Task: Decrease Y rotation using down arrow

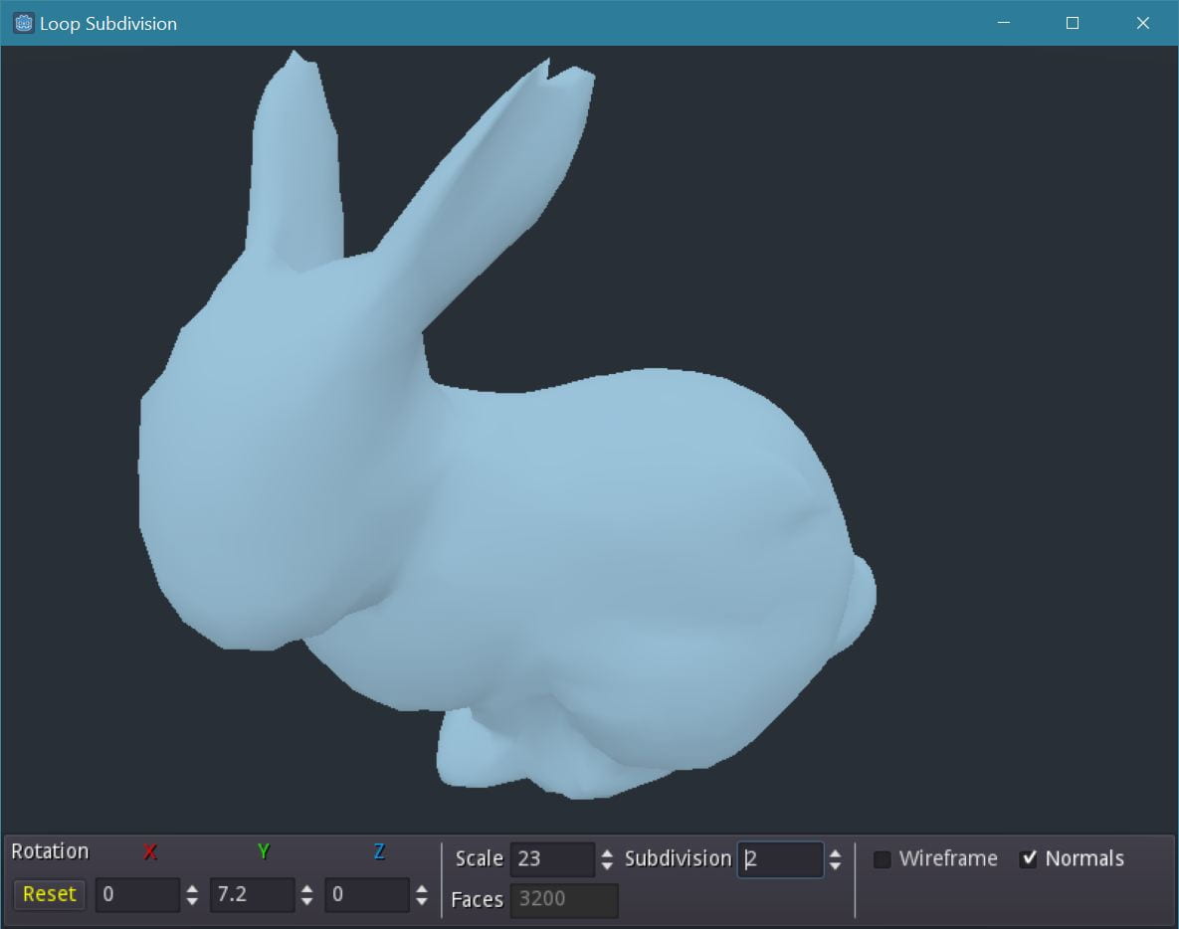Action: [x=306, y=900]
